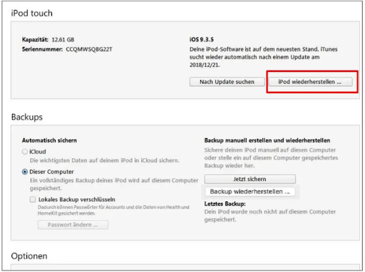The height and width of the screenshot is (272, 365).
Task: Click the "iOS 9.3.5" version label
Action: tap(202, 39)
